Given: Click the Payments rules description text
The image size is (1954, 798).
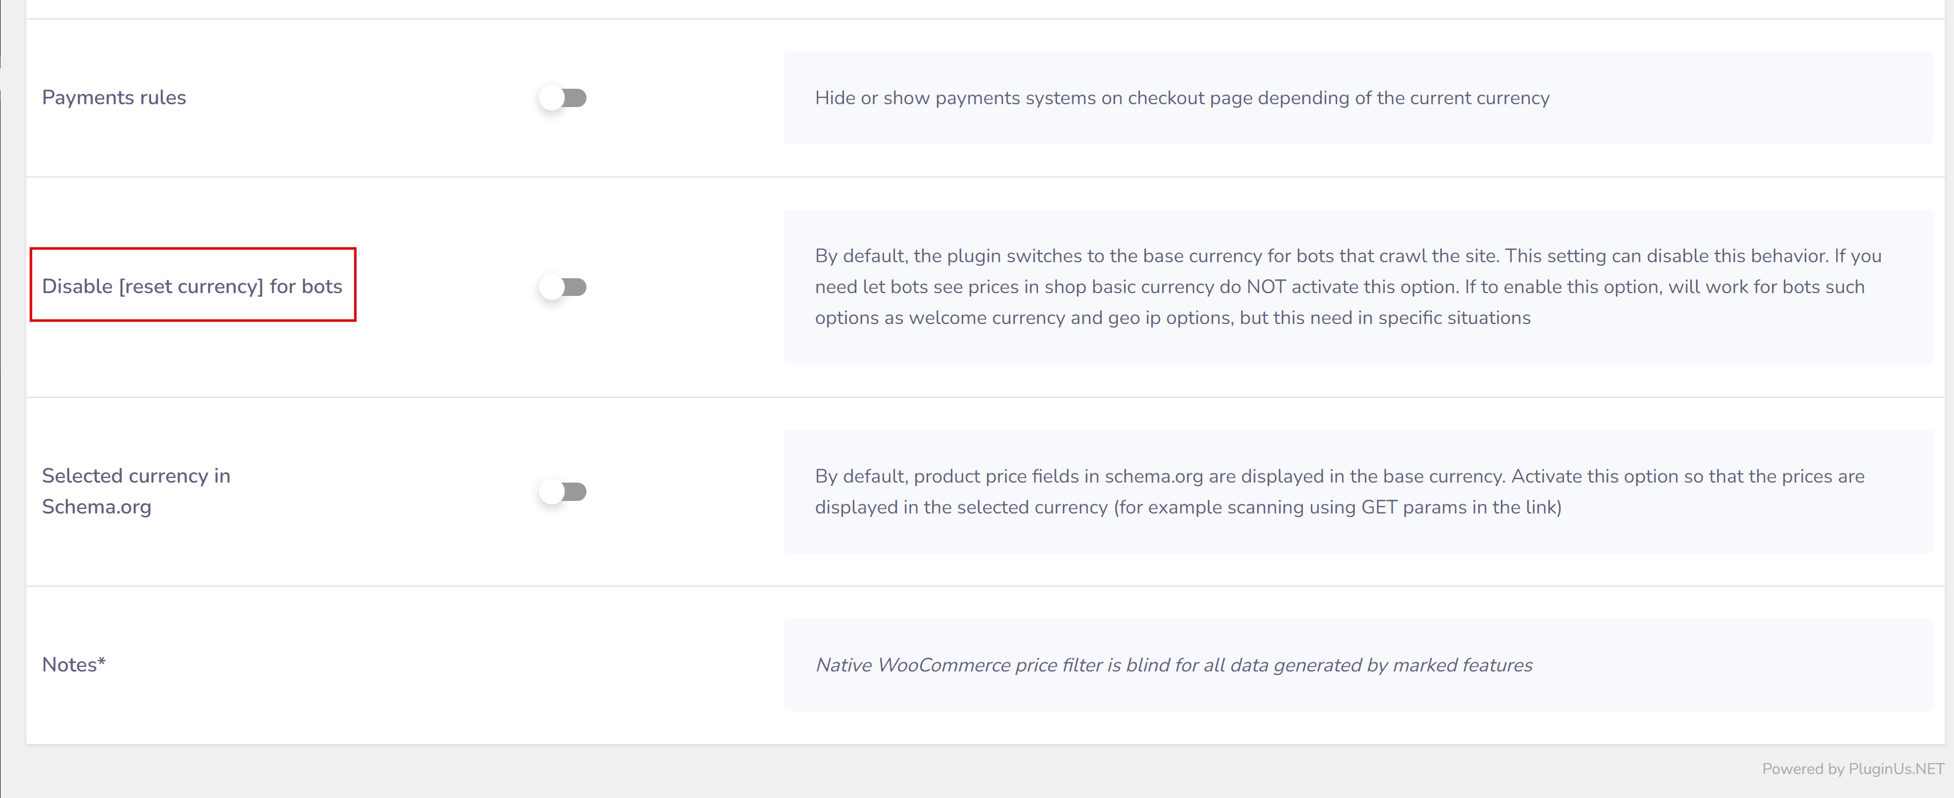Looking at the screenshot, I should pos(1182,98).
